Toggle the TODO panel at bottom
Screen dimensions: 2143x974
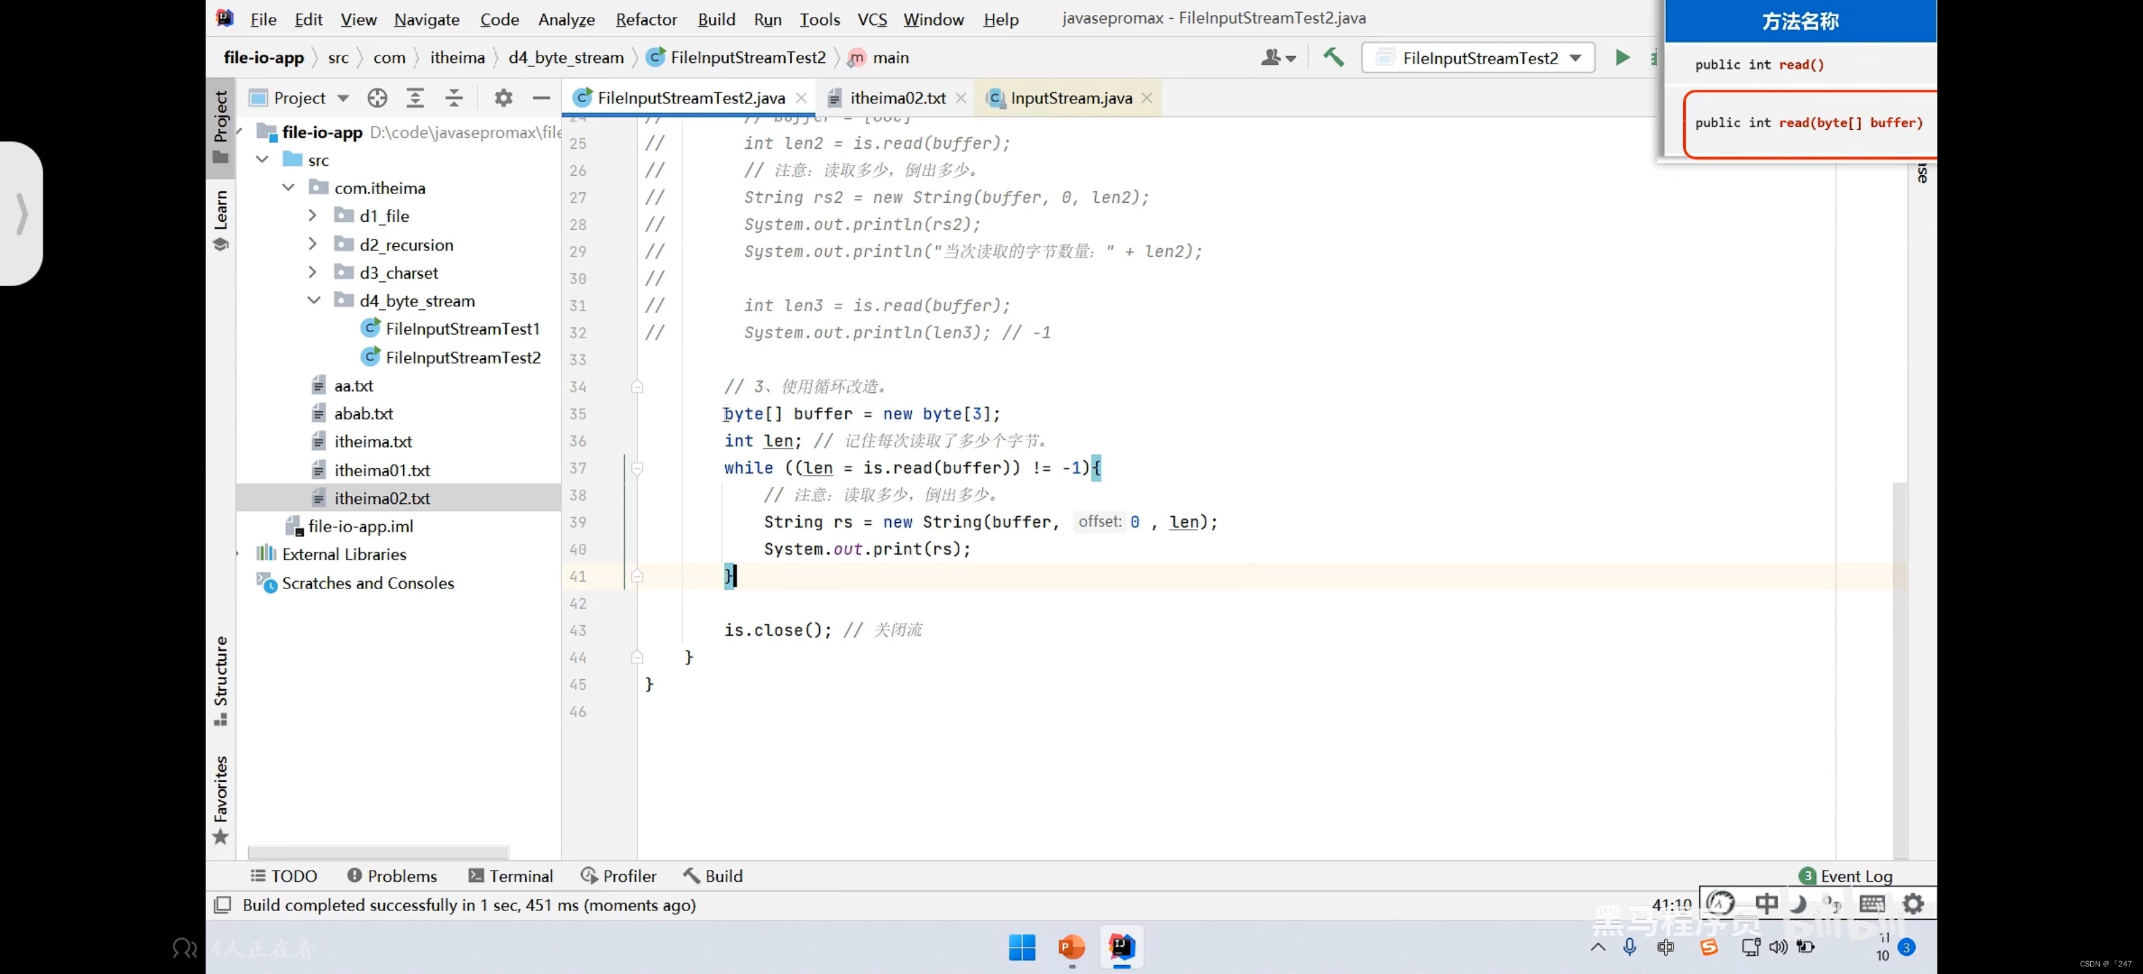click(284, 876)
